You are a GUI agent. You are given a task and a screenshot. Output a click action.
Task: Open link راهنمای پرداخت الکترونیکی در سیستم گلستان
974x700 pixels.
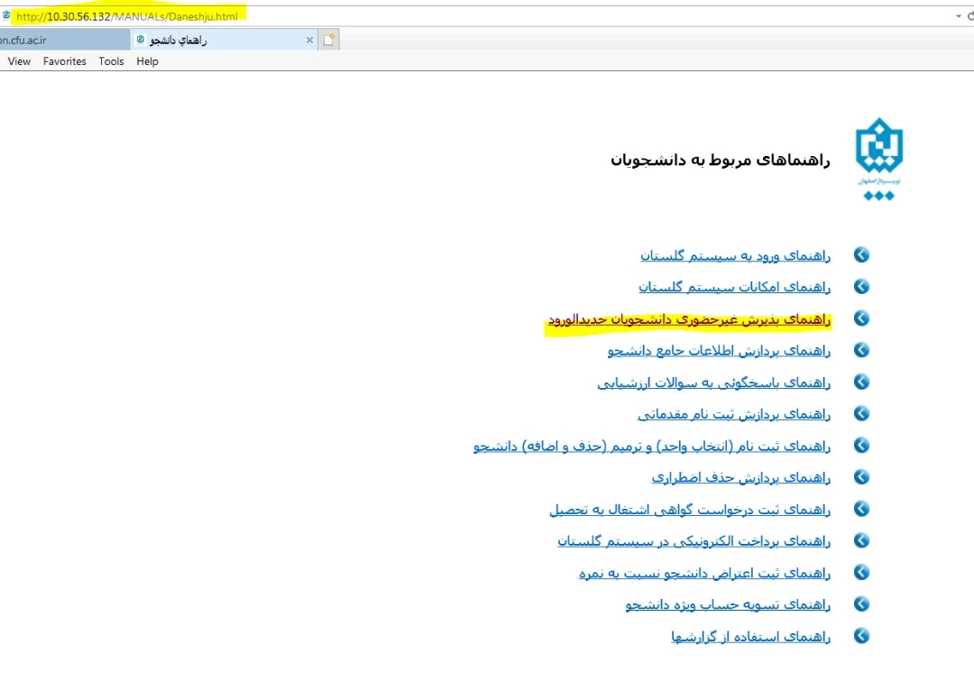[694, 541]
